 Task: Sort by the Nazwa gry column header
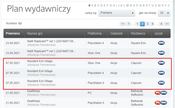point(35,33)
